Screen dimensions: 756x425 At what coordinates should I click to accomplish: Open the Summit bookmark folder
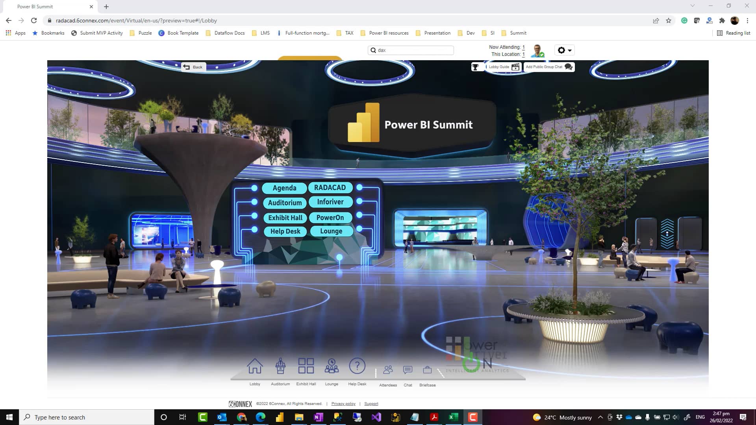pos(514,33)
